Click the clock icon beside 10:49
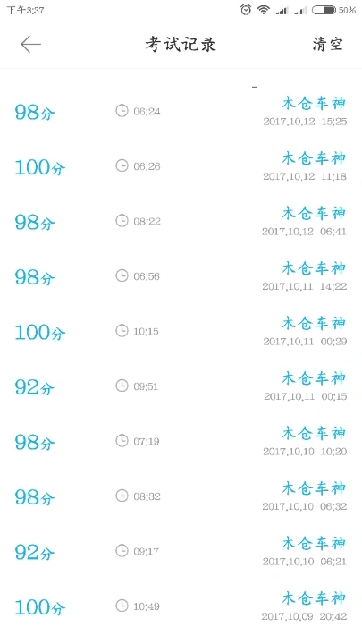This screenshot has width=362, height=644. (x=122, y=606)
